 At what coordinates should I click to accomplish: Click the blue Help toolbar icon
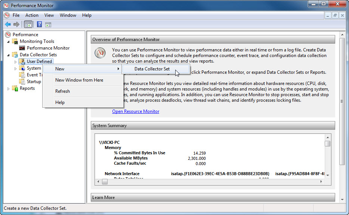pyautogui.click(x=39, y=24)
